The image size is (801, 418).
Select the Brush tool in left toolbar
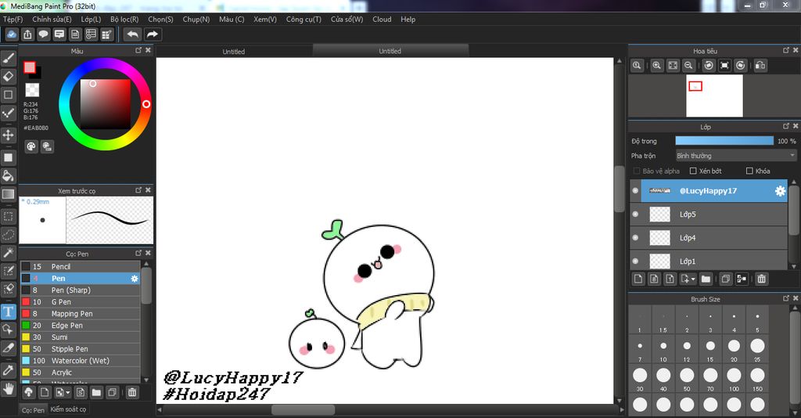tap(8, 58)
